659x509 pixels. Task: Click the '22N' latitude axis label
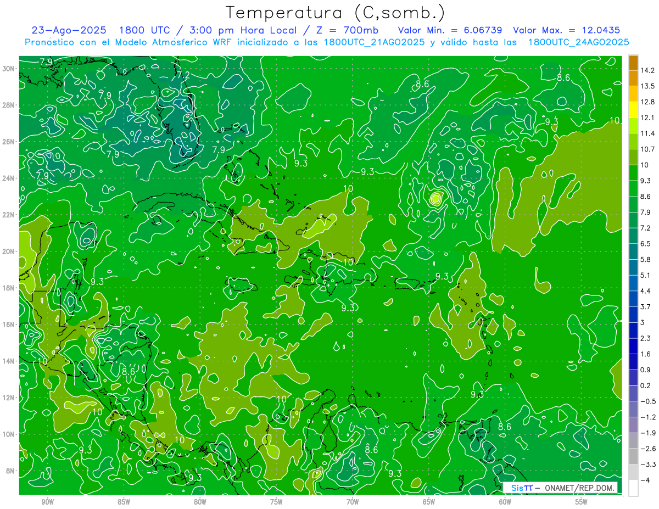(x=8, y=215)
